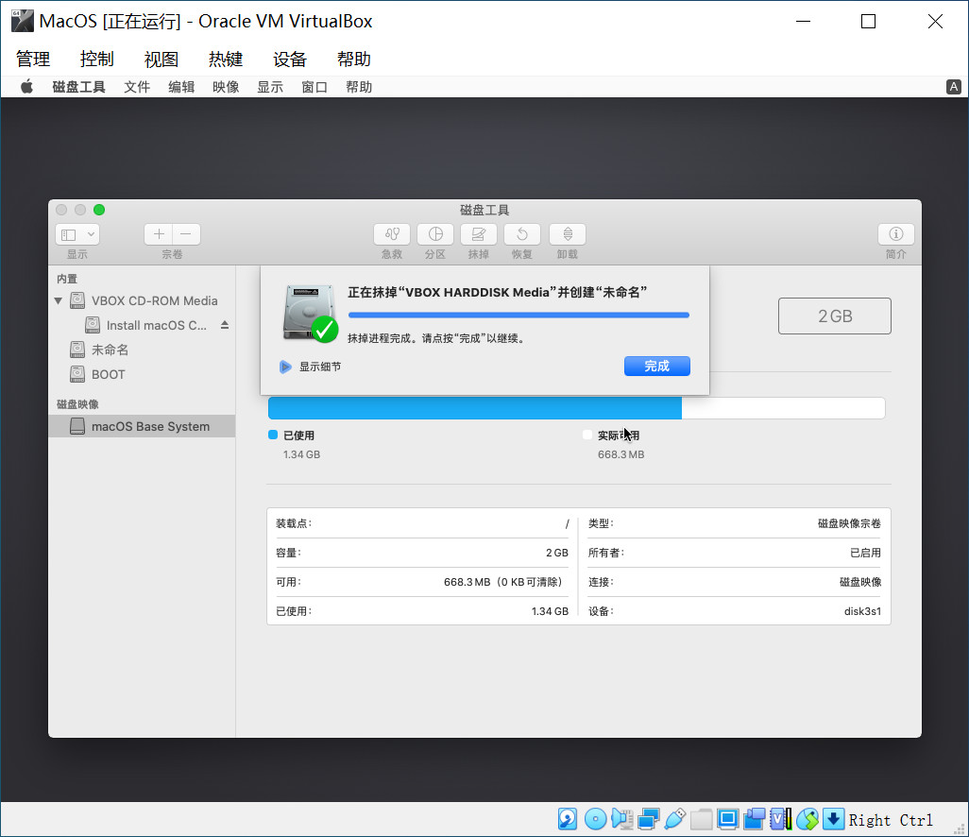Image resolution: width=969 pixels, height=837 pixels.
Task: Click the 2 GB capacity box
Action: (x=834, y=316)
